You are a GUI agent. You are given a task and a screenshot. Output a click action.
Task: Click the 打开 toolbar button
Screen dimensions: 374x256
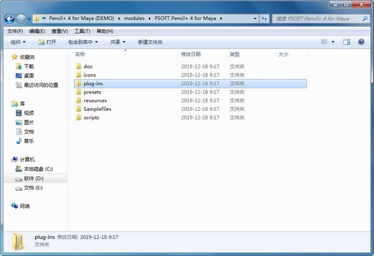(47, 42)
